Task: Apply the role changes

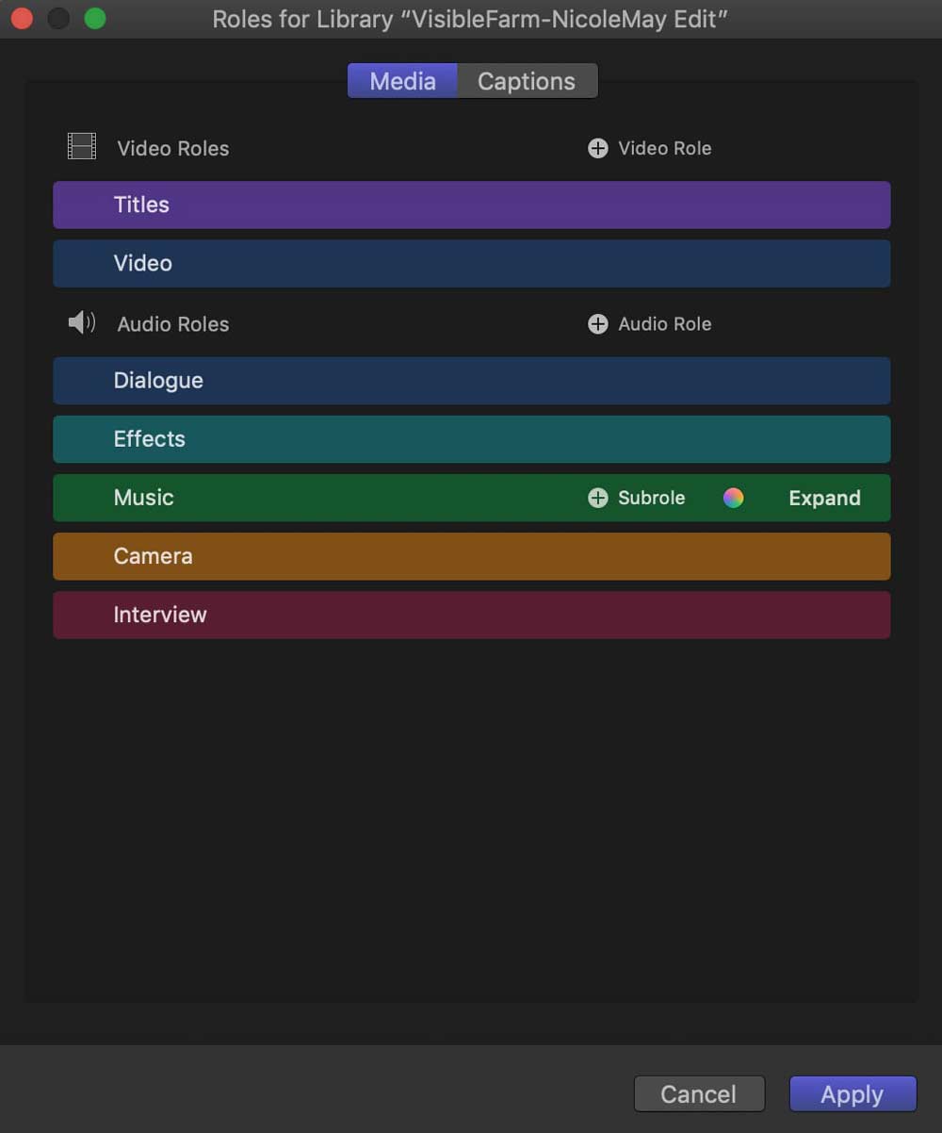Action: coord(853,1093)
